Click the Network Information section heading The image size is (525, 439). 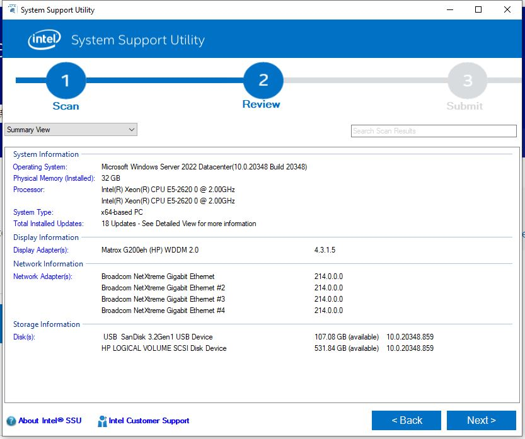coord(48,264)
